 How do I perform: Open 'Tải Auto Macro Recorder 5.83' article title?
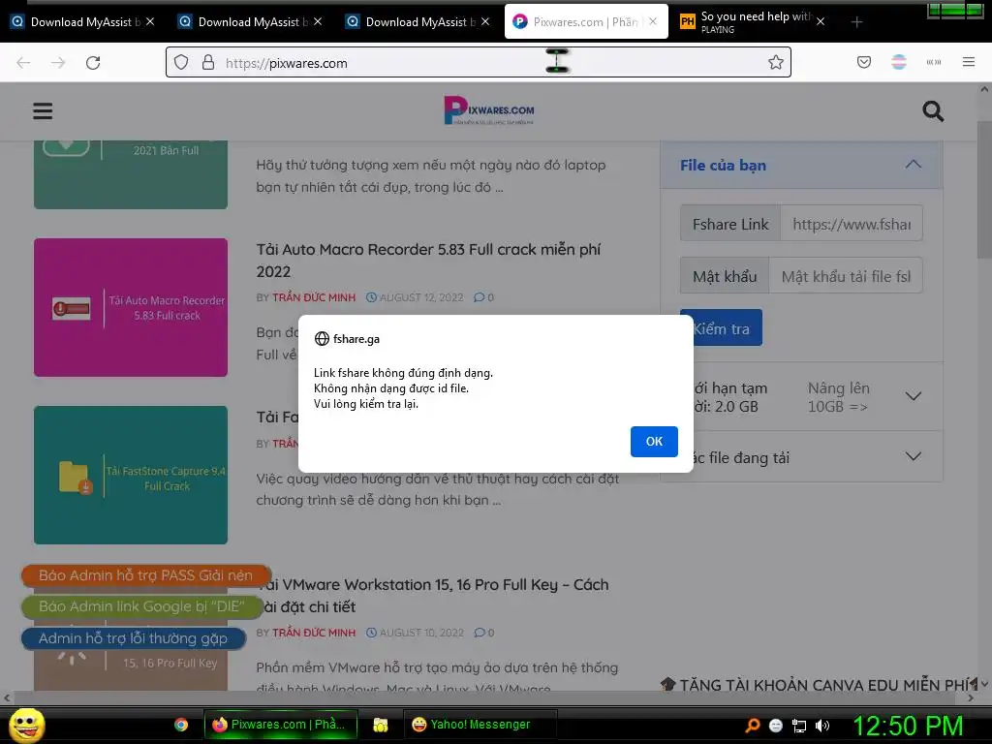(x=428, y=260)
